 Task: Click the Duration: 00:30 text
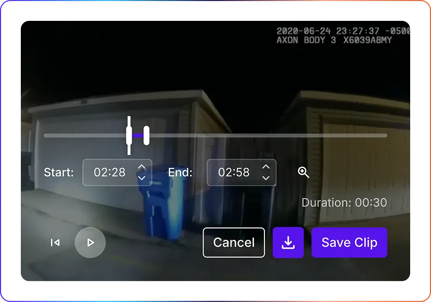tap(345, 202)
